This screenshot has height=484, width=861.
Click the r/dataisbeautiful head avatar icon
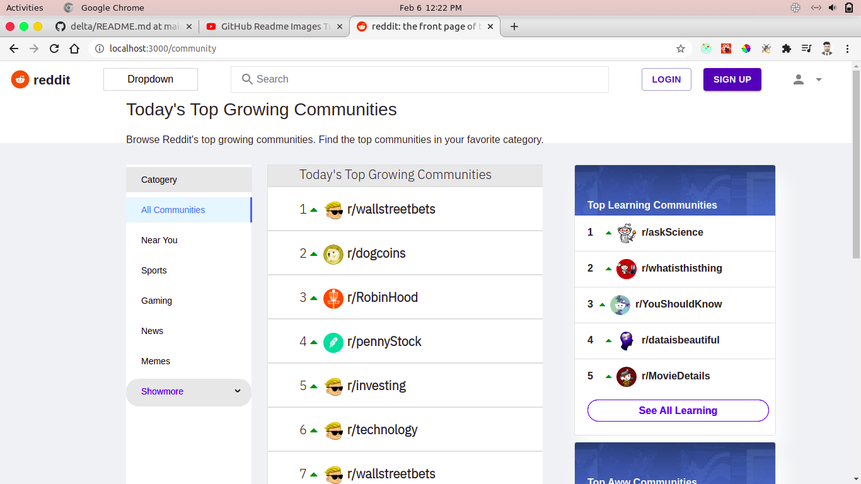[627, 341]
